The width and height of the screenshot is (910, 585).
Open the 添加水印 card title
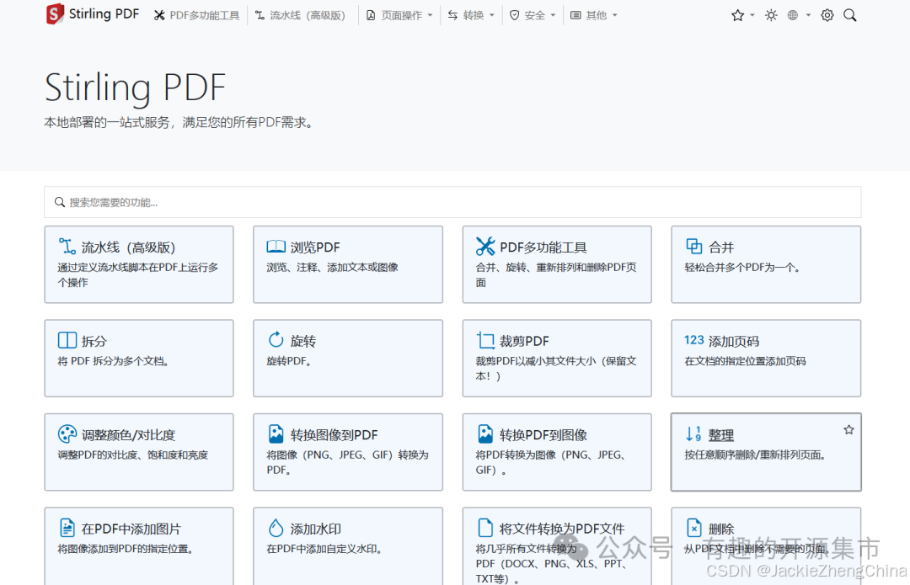point(316,529)
